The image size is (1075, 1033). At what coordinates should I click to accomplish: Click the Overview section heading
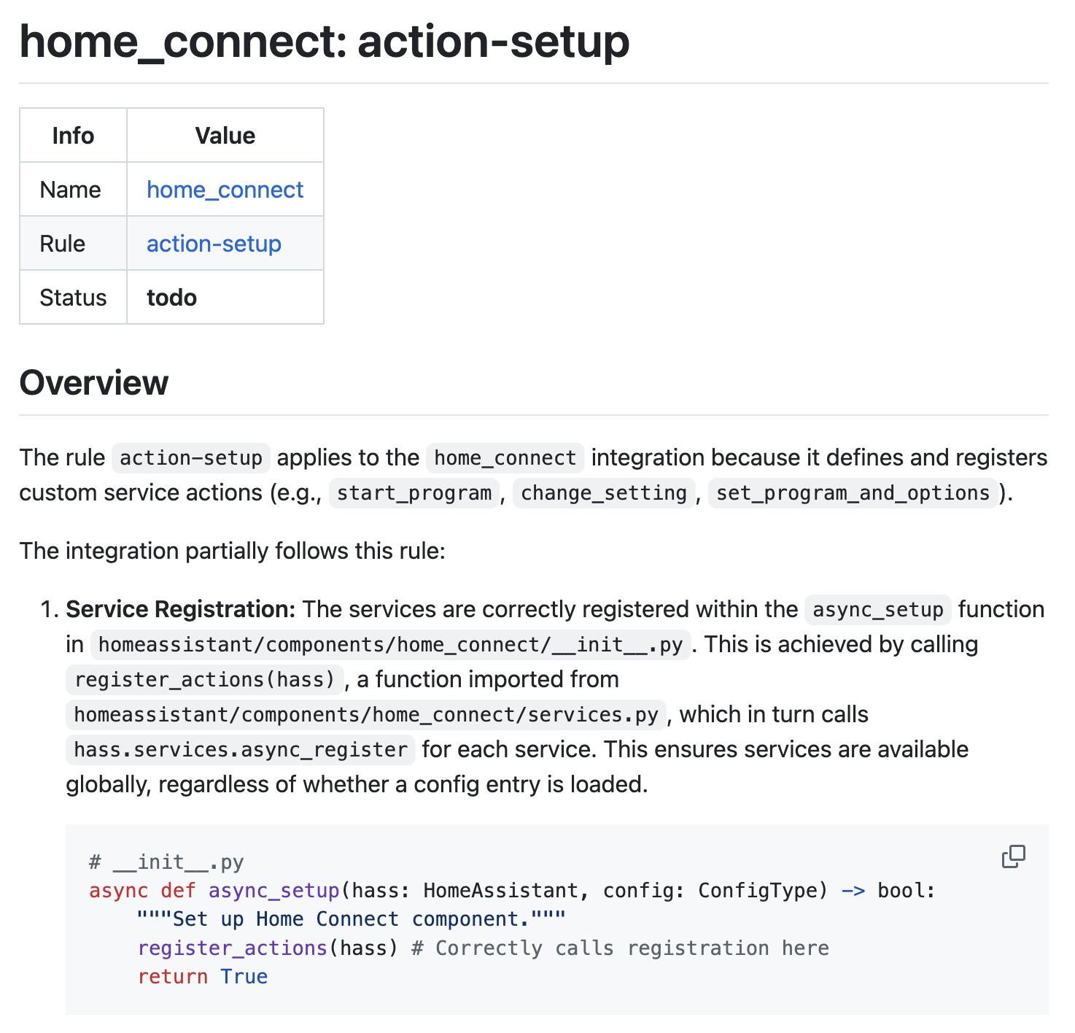point(94,383)
